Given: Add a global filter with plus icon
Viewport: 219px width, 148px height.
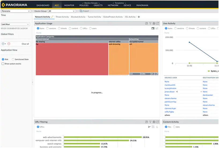Looking at the screenshot, I should tap(3, 44).
